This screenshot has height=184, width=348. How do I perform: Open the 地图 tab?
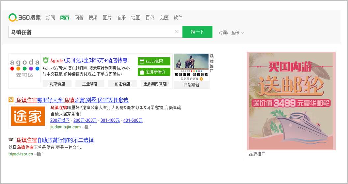coord(135,18)
